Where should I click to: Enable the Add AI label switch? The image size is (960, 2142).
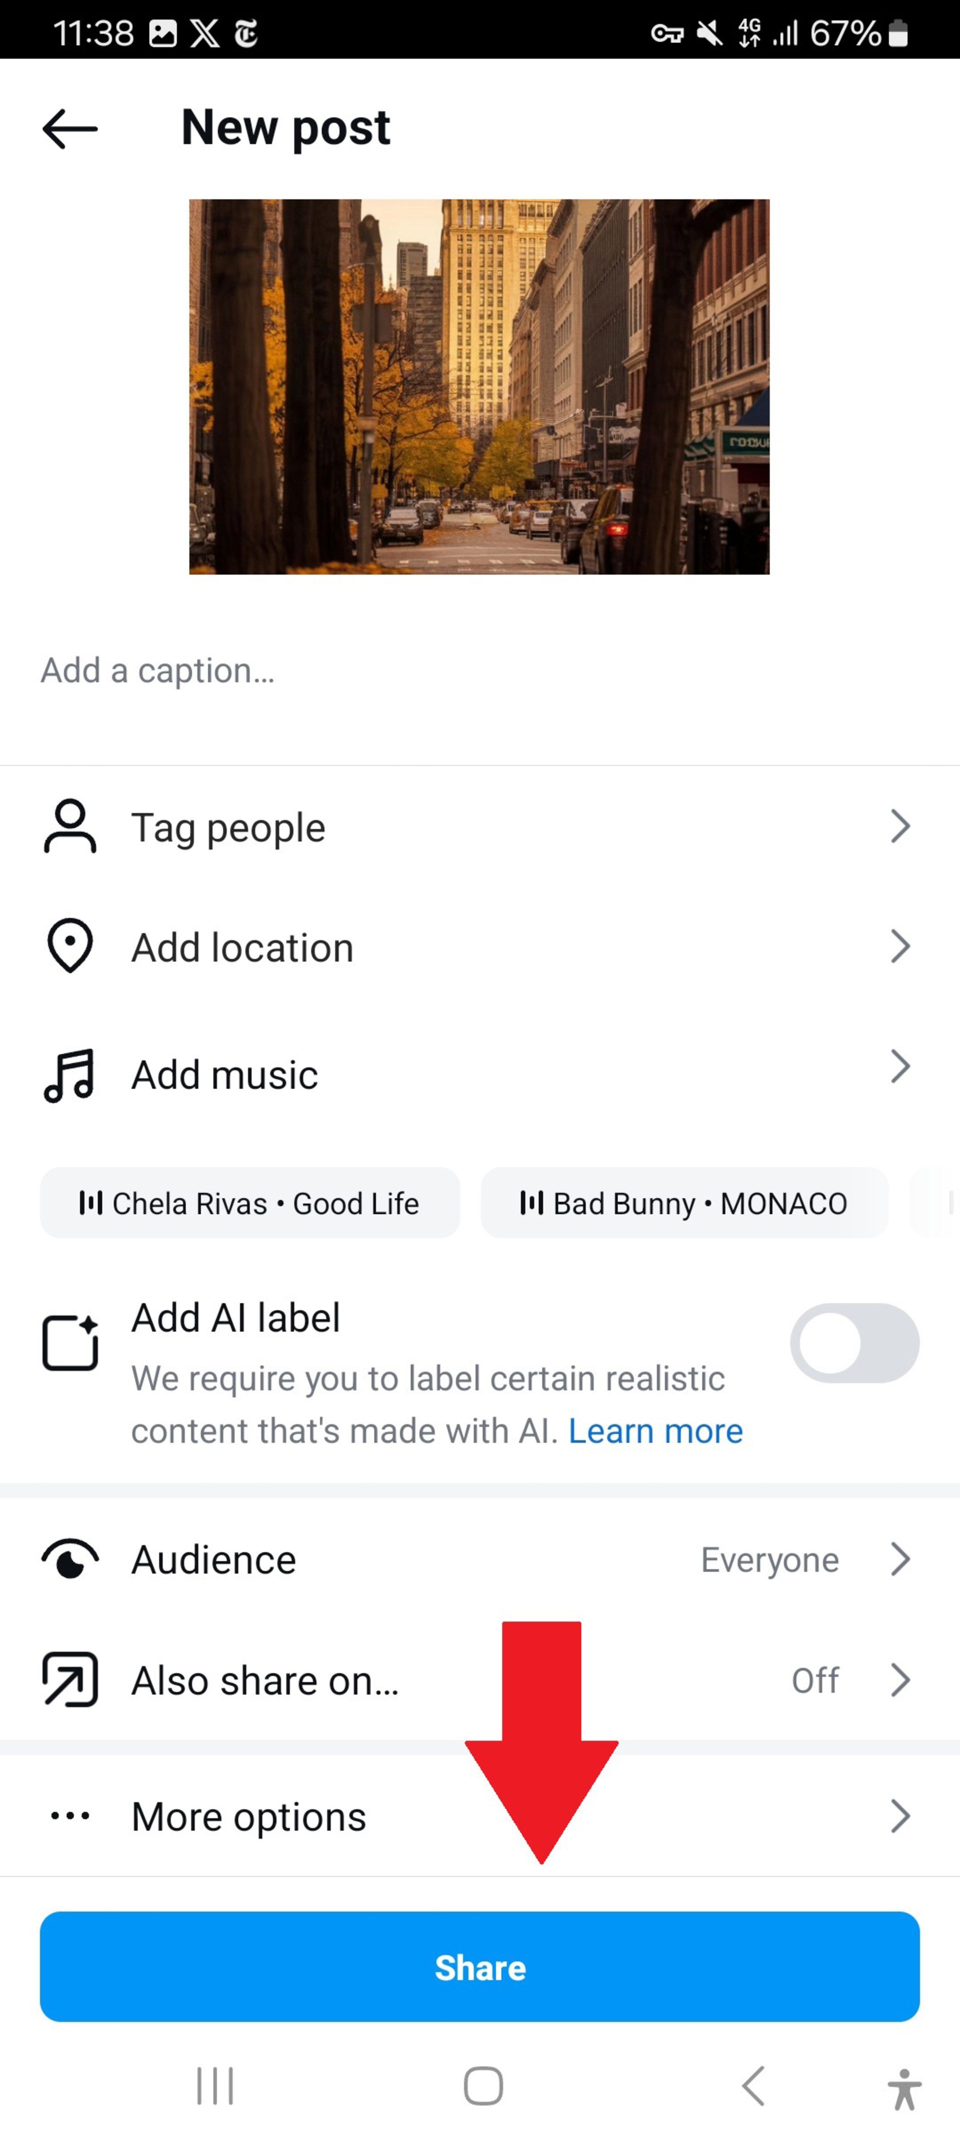(854, 1343)
